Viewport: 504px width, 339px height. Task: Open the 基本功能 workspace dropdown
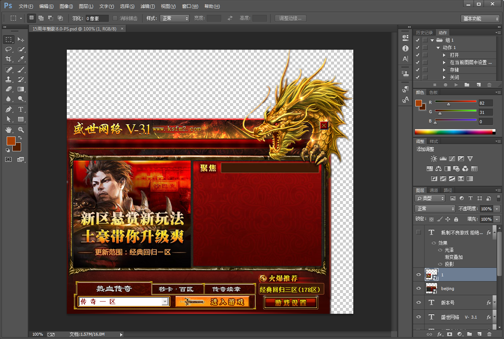(x=481, y=19)
